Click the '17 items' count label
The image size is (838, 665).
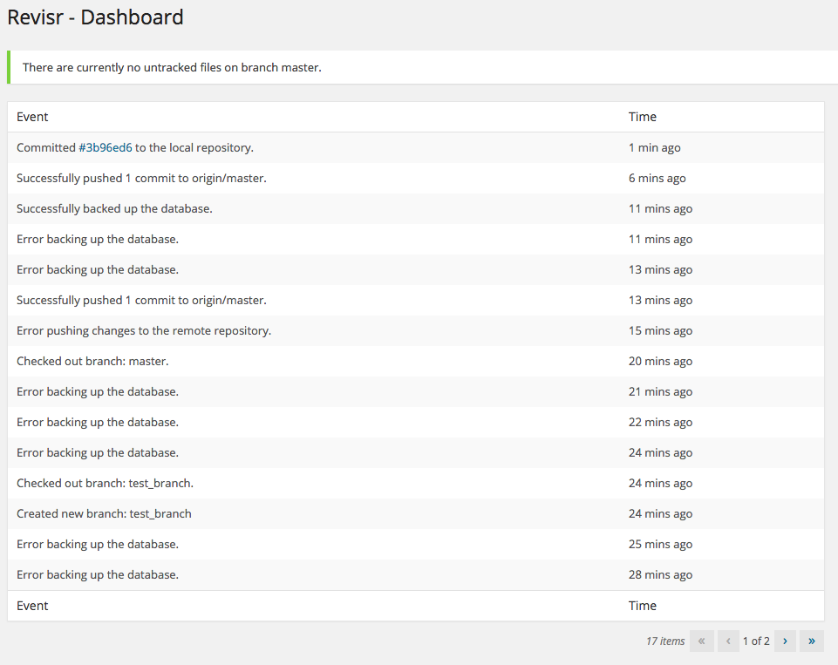[x=665, y=641]
